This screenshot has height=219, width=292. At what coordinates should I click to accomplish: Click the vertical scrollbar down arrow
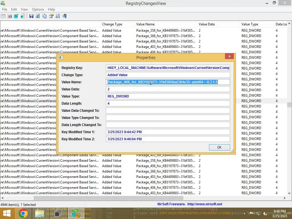click(x=289, y=194)
